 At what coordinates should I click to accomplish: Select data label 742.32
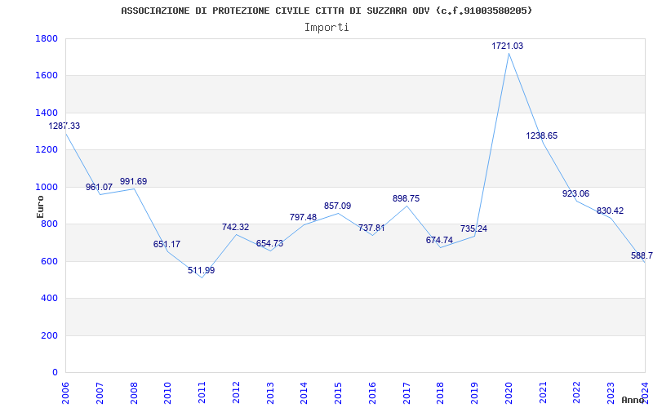235,227
